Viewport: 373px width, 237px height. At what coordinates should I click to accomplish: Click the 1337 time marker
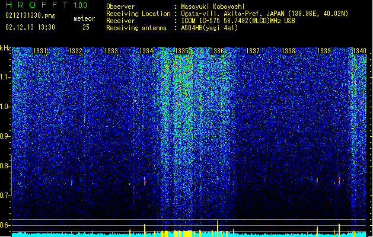(253, 51)
